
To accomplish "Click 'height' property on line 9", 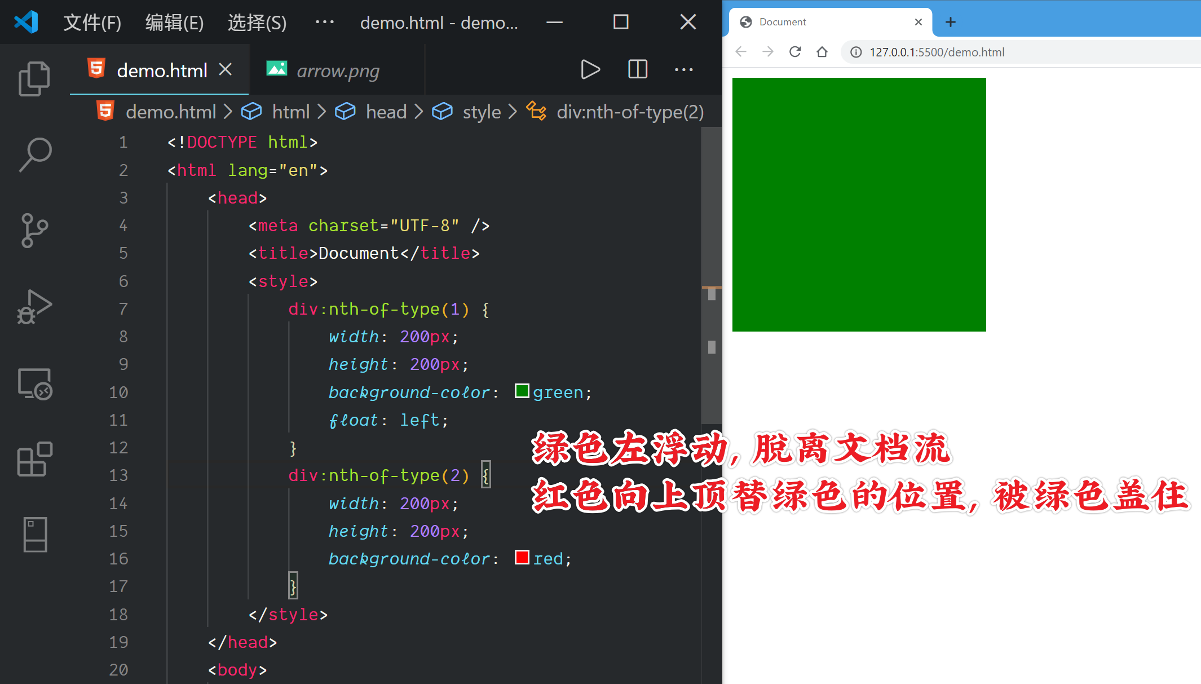I will click(x=358, y=364).
